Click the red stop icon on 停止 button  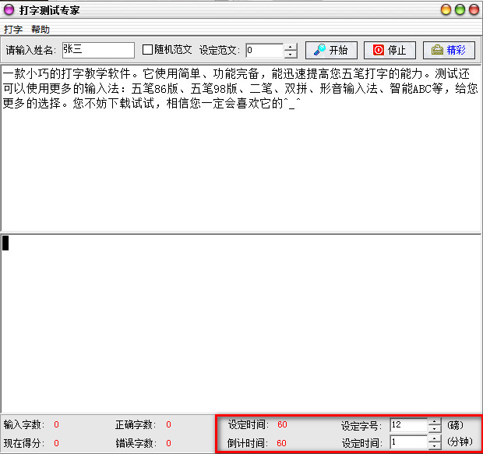click(379, 50)
